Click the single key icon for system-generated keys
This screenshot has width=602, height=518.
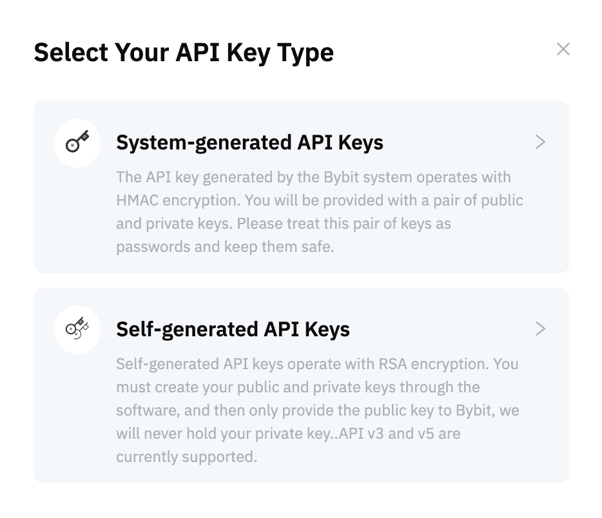click(77, 143)
